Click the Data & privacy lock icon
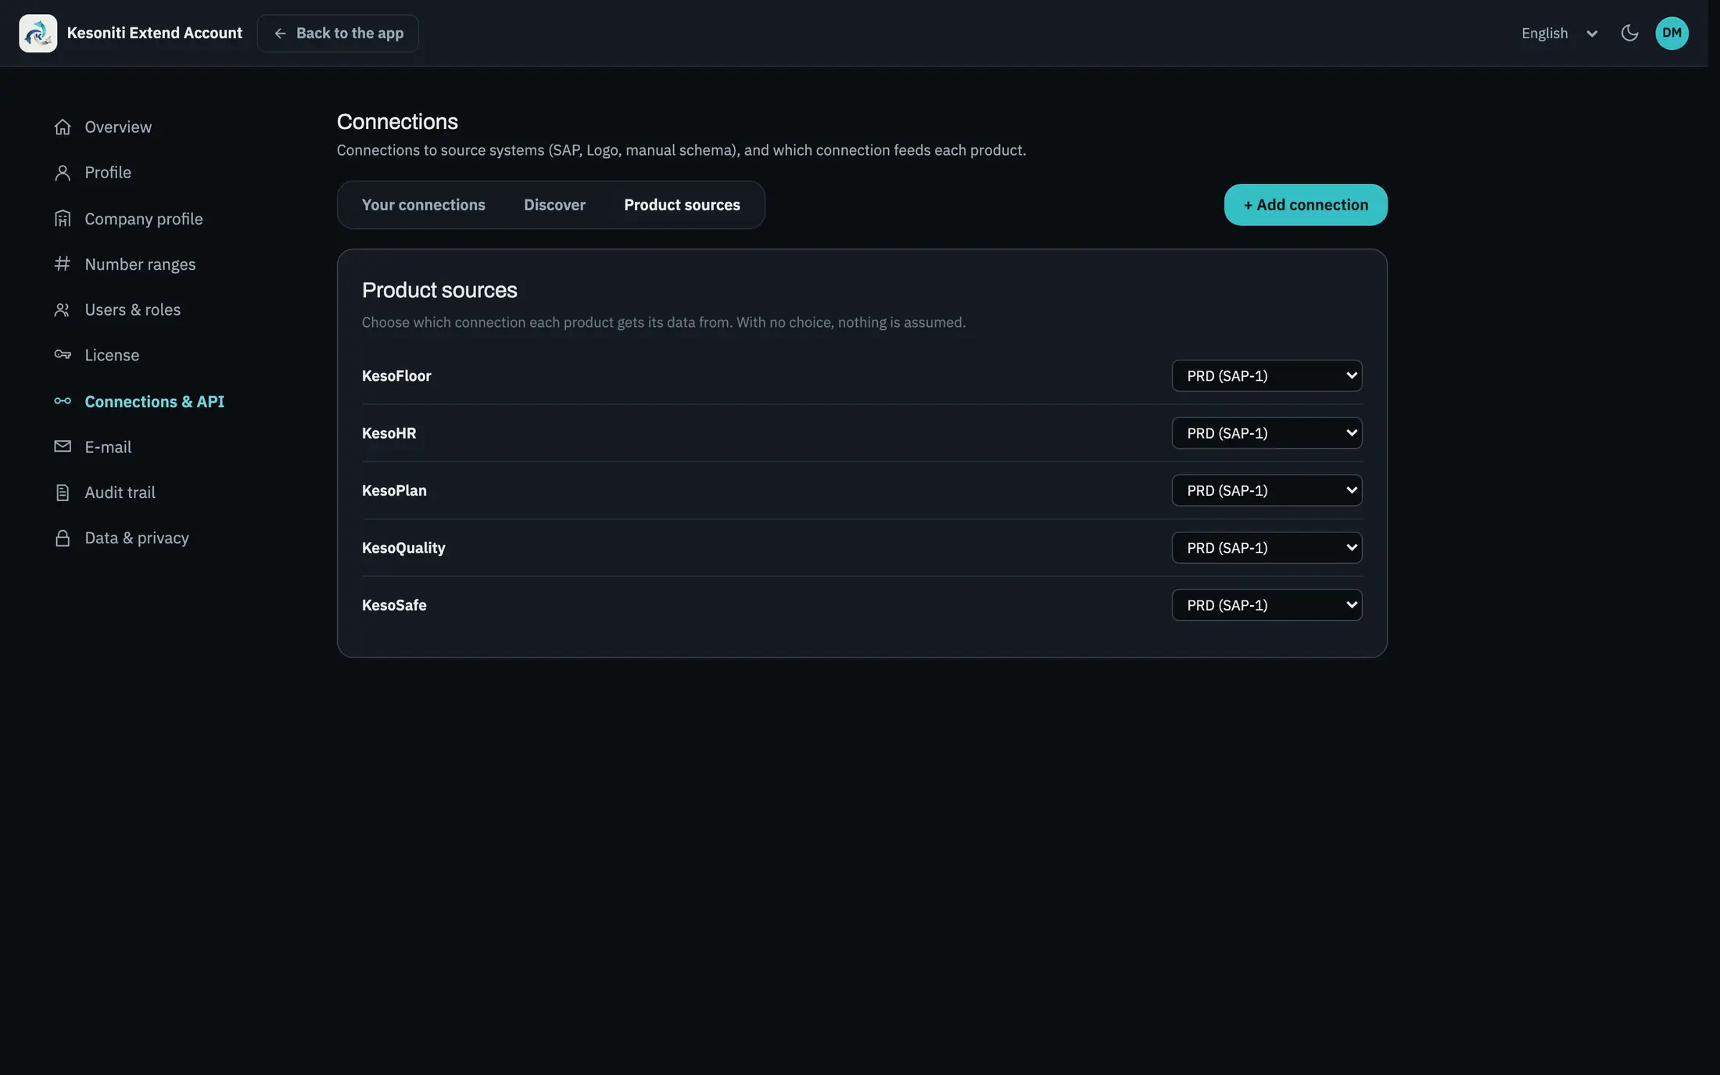Viewport: 1720px width, 1075px height. tap(63, 538)
